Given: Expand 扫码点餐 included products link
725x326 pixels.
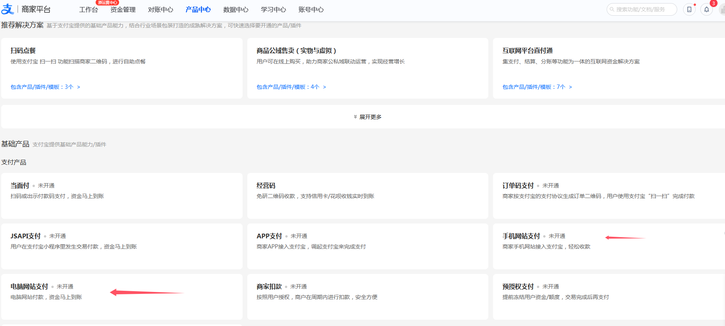Looking at the screenshot, I should (45, 87).
